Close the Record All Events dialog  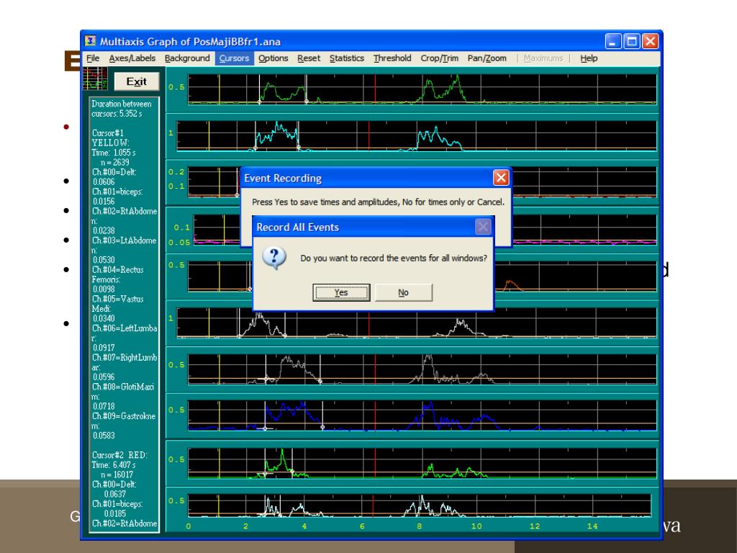tap(483, 228)
